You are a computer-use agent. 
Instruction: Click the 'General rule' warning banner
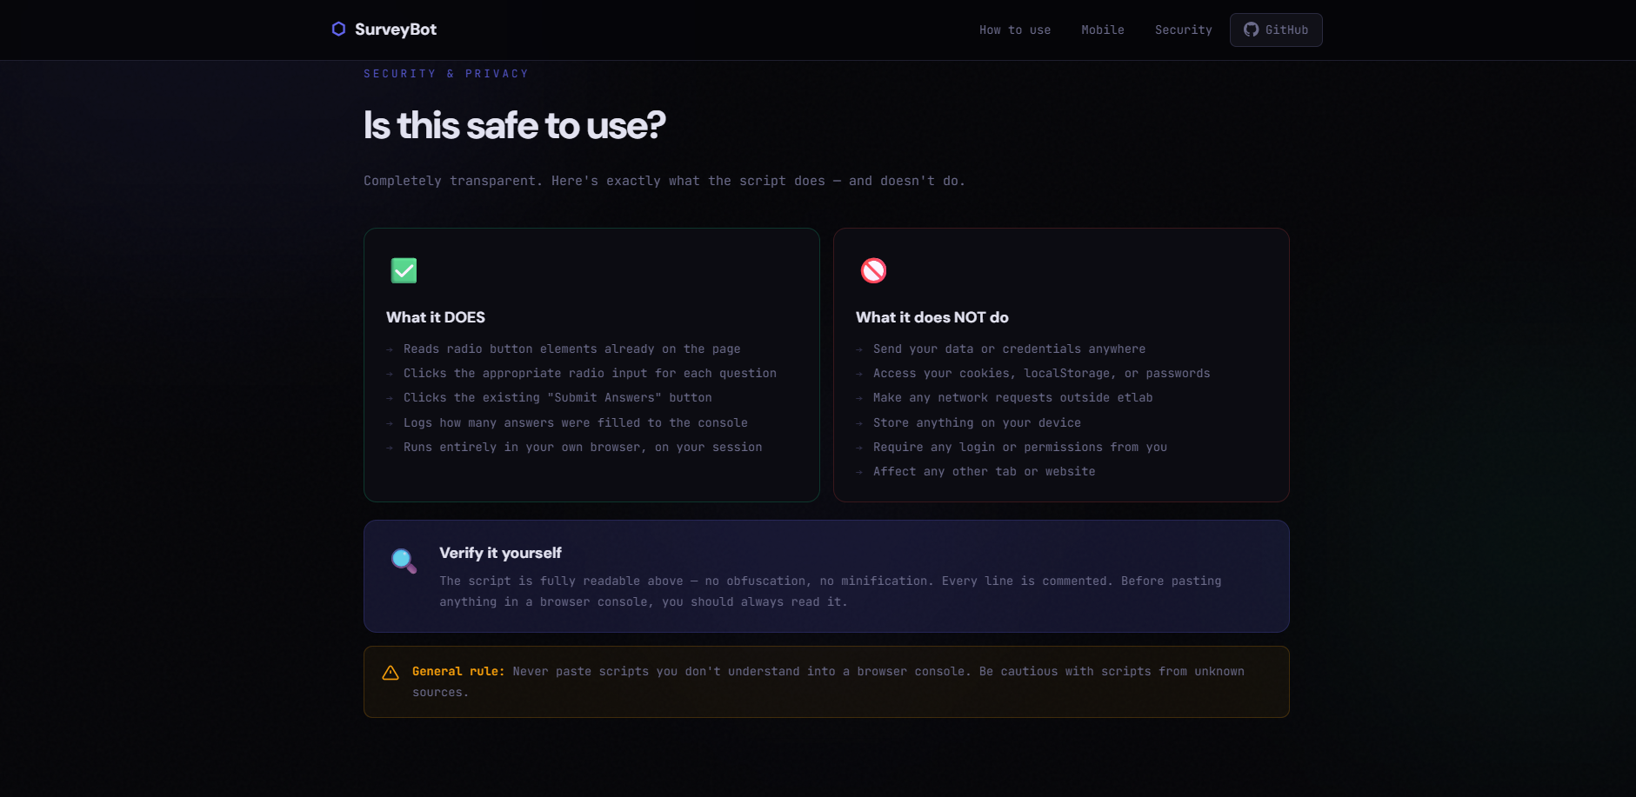point(826,681)
